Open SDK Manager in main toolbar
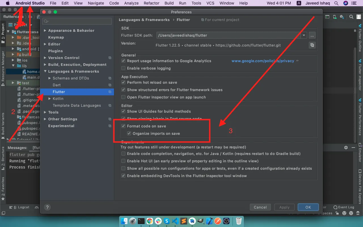Image resolution: width=363 pixels, height=227 pixels. pyautogui.click(x=342, y=17)
